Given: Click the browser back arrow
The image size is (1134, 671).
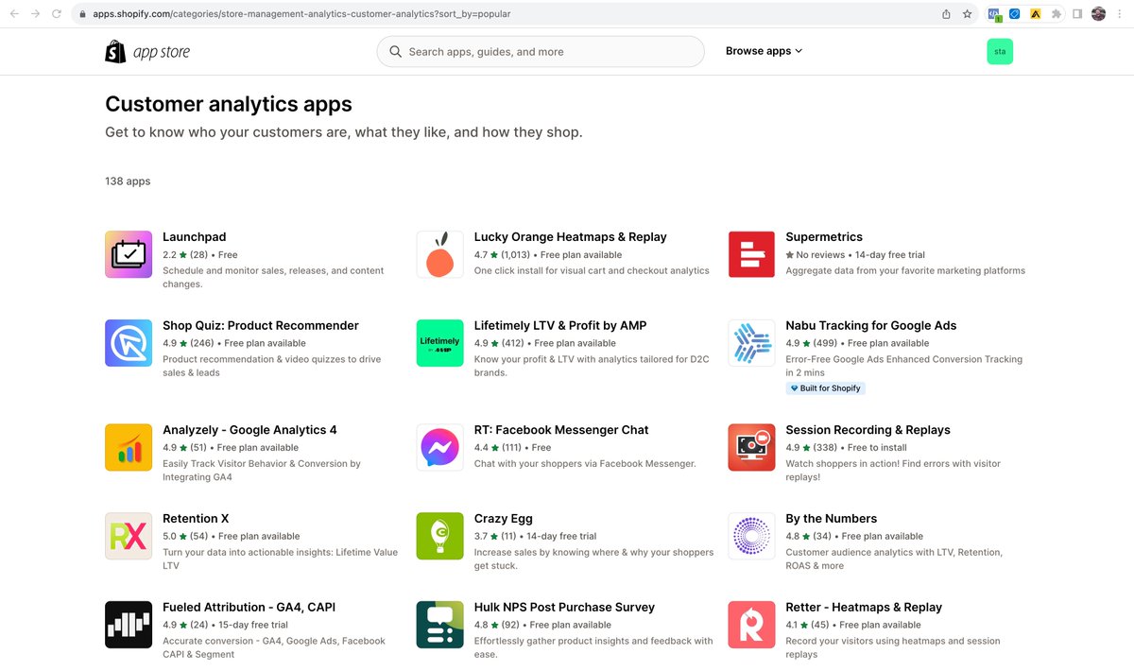Looking at the screenshot, I should pyautogui.click(x=14, y=14).
